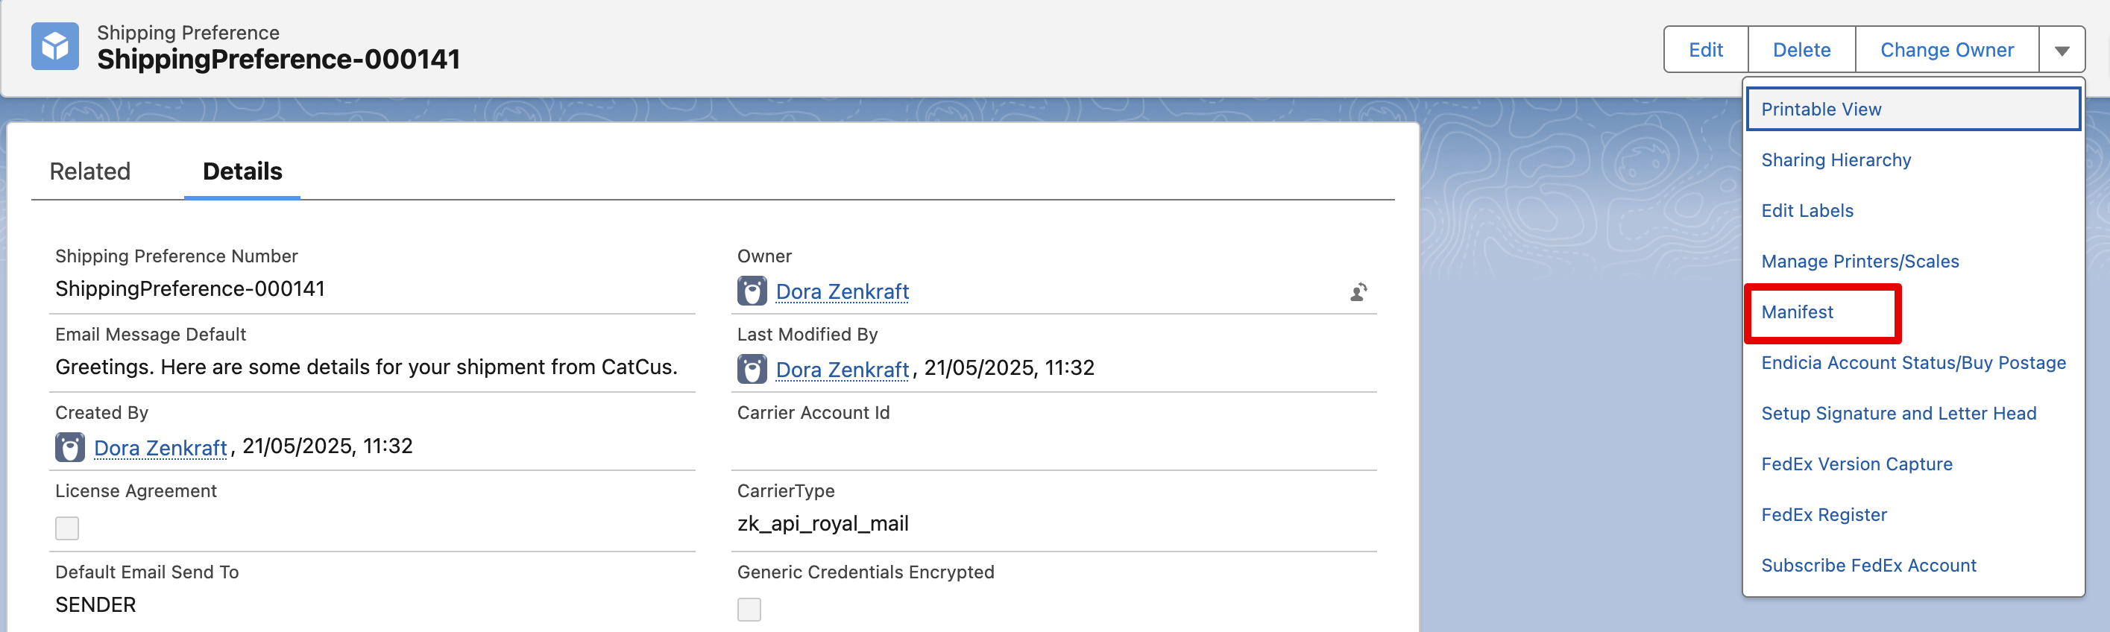The width and height of the screenshot is (2110, 632).
Task: Choose Manifest from the dropdown menu
Action: [x=1797, y=312]
